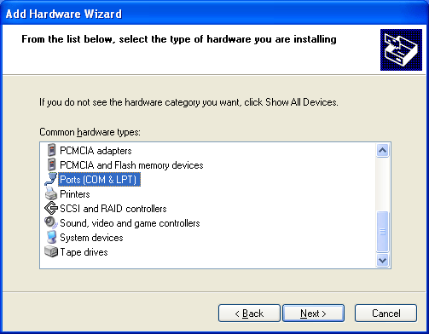Select Sound, video and game controllers
The image size is (429, 334).
130,223
